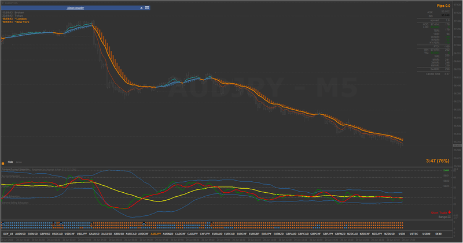Click the London session time row
The width and height of the screenshot is (463, 243).
point(14,19)
